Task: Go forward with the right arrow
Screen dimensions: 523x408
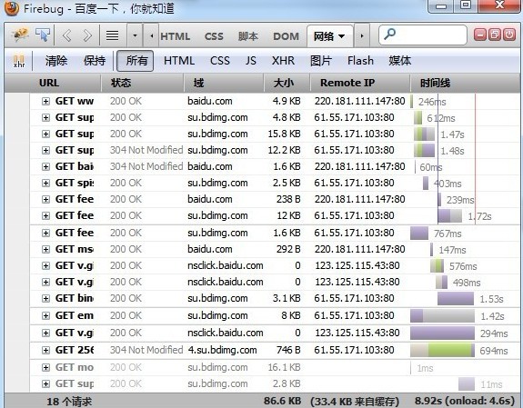Action: tap(87, 35)
